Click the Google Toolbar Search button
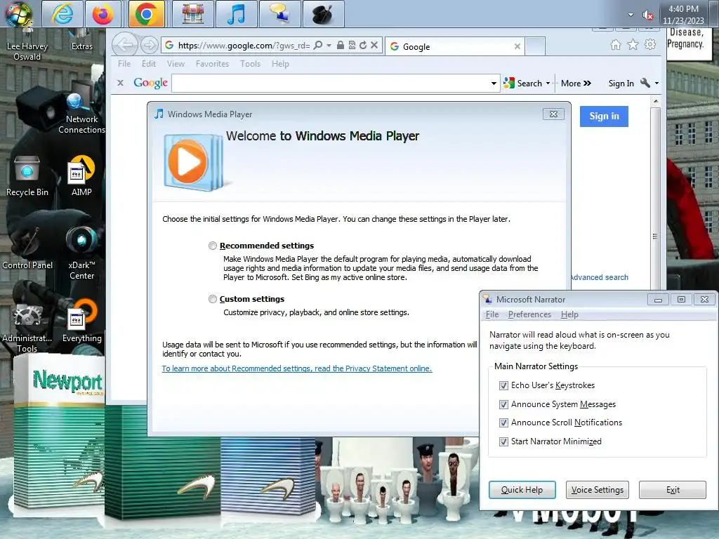This screenshot has height=539, width=719. click(523, 83)
